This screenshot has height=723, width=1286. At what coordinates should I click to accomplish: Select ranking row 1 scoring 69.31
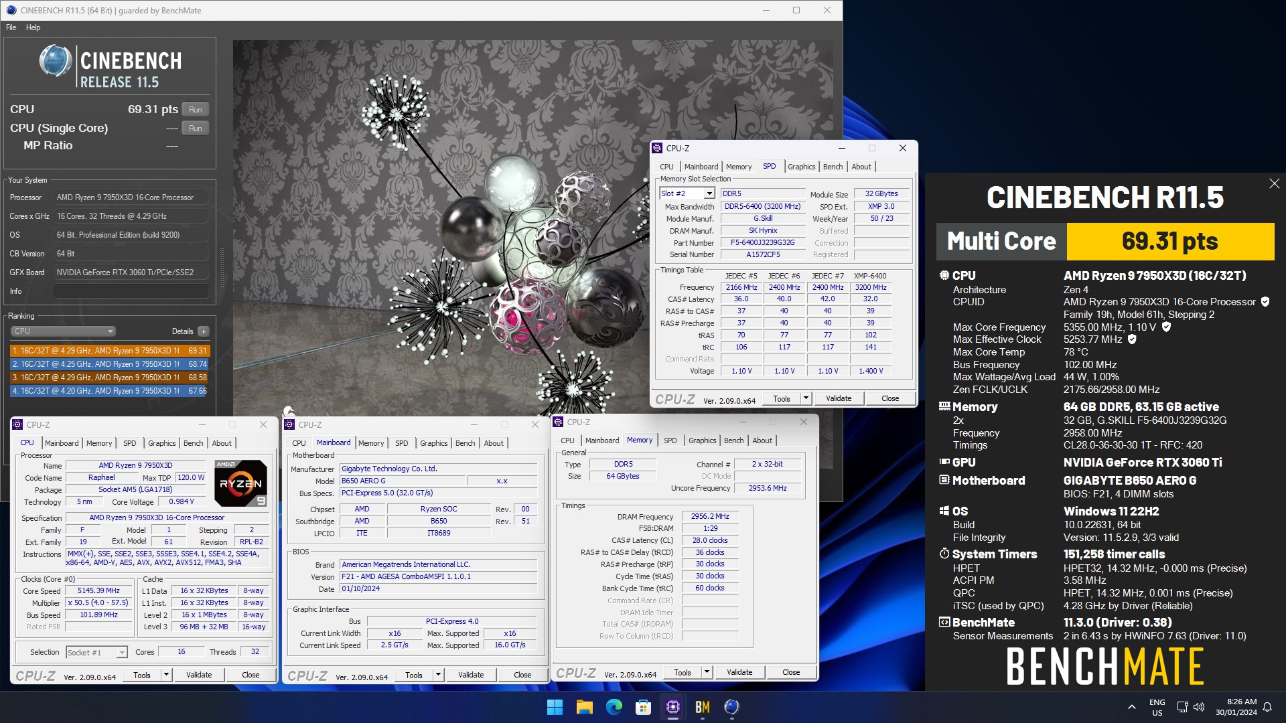[x=110, y=350]
